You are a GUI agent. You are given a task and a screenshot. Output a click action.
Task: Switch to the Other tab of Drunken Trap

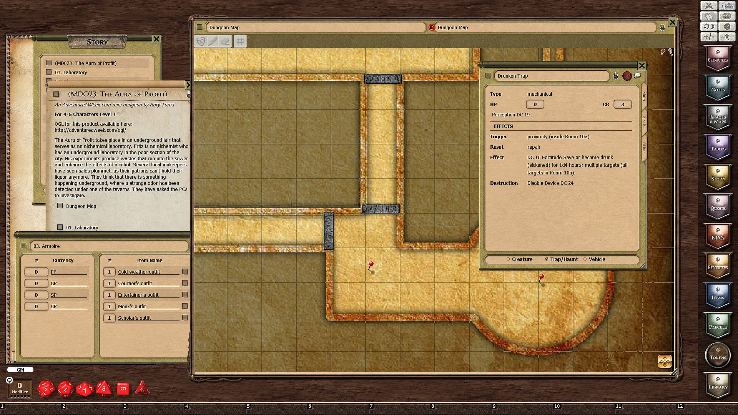(x=644, y=148)
